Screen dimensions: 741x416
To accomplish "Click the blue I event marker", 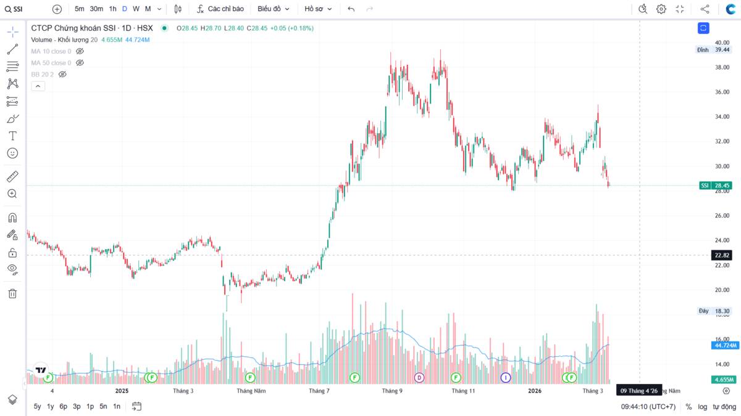I will (x=506, y=377).
